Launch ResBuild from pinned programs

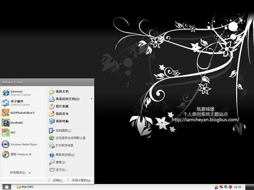pos(5,123)
